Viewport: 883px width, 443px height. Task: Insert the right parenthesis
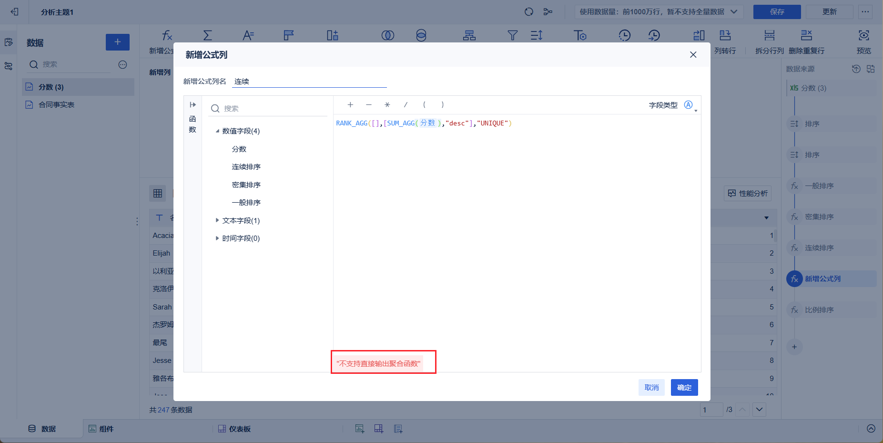point(443,105)
